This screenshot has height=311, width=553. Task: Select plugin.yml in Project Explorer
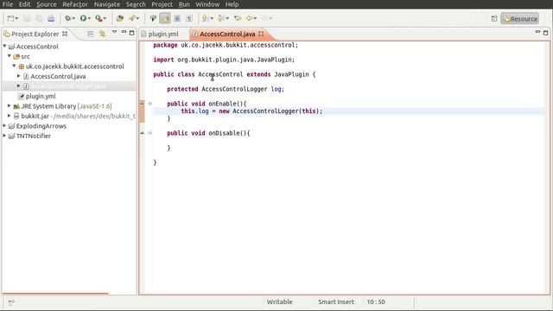point(37,96)
